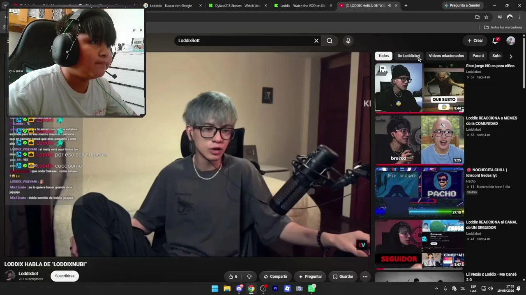Viewport: 526px width, 295px height.
Task: Mute the tab via its speaker icon
Action: pos(389,6)
